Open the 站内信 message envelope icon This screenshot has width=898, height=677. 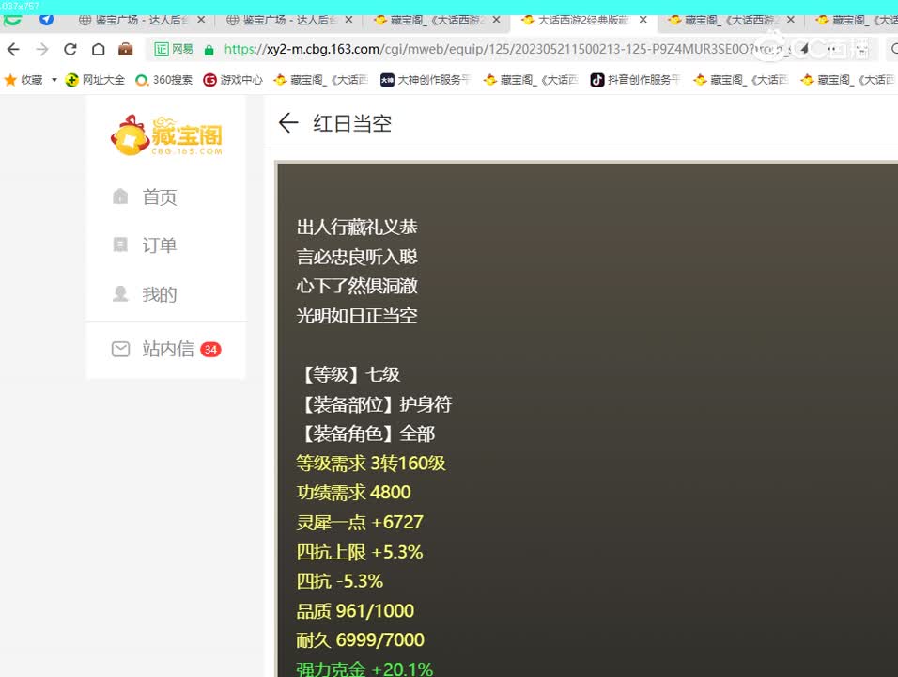pyautogui.click(x=120, y=348)
